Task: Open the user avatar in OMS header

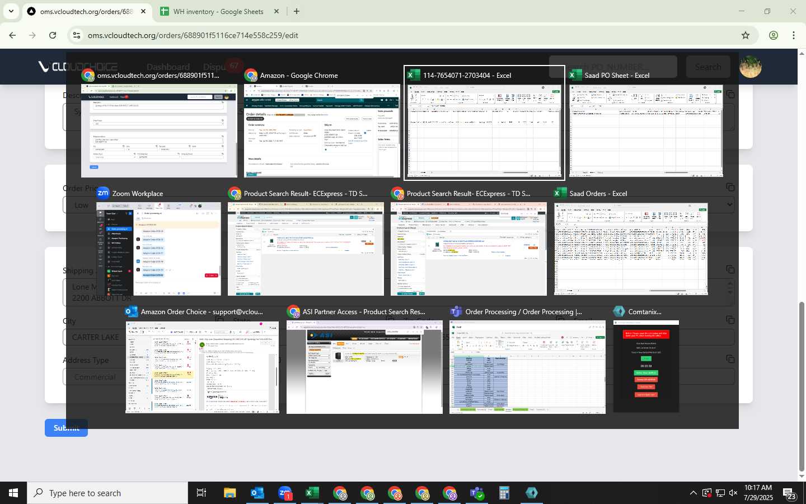Action: tap(750, 67)
